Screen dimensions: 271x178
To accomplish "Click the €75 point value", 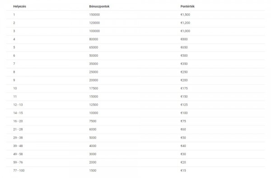I will tap(183, 121).
